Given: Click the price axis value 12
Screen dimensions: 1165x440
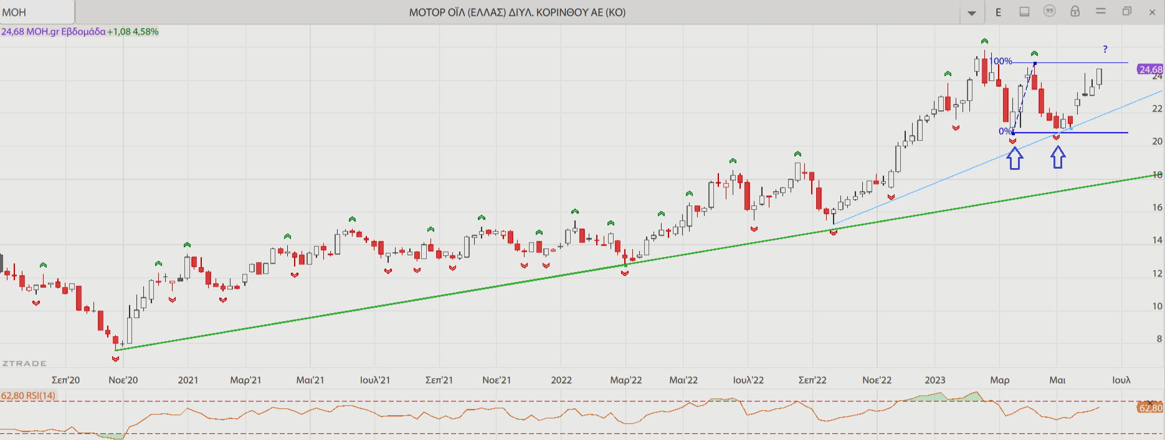Looking at the screenshot, I should coord(1157,273).
